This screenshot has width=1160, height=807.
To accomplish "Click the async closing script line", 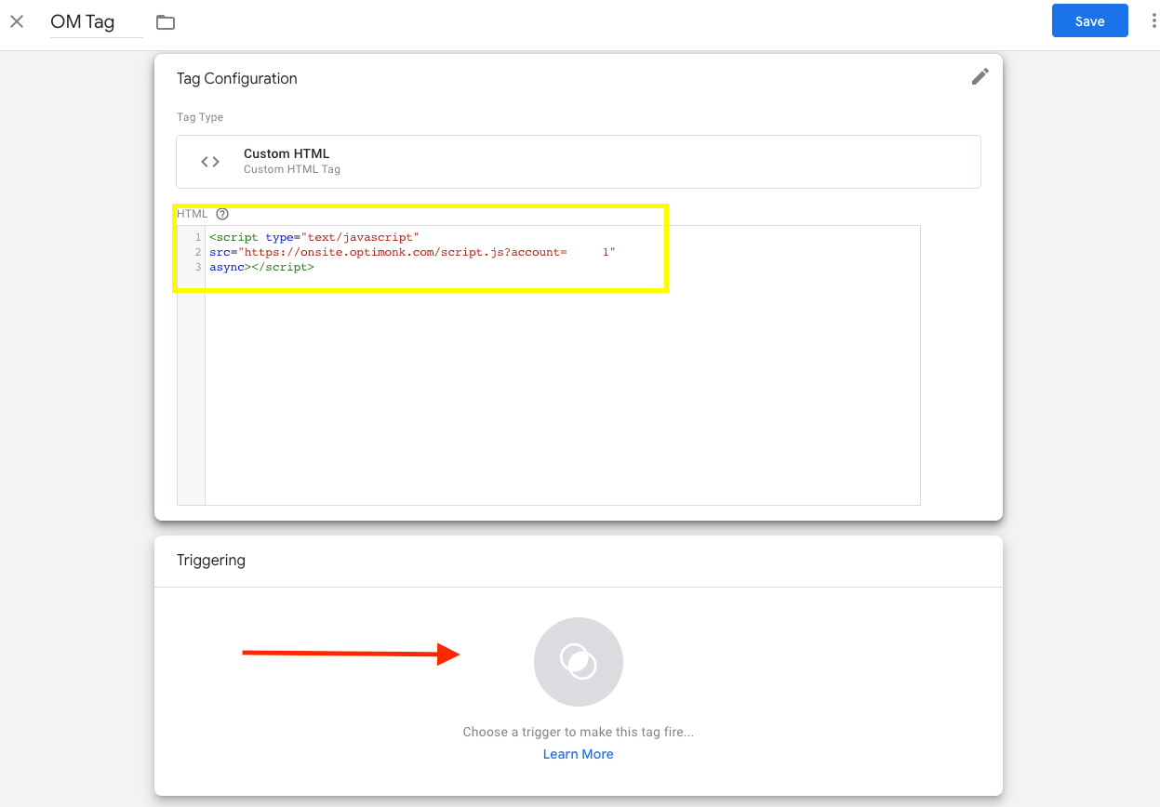I will tap(261, 268).
